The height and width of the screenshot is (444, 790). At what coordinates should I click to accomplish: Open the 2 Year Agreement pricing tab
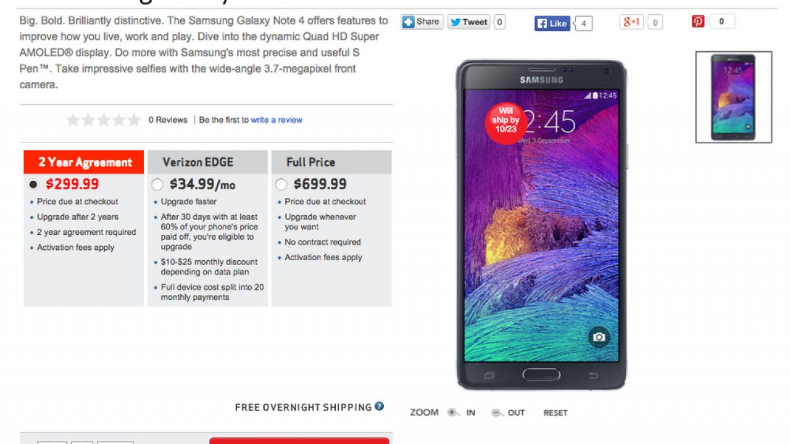click(x=84, y=162)
